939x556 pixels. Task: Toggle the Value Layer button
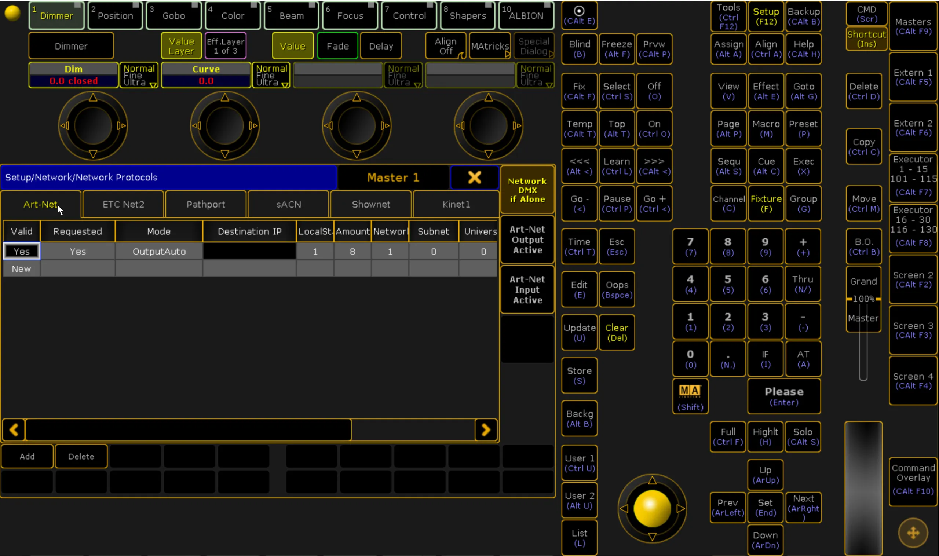[181, 46]
